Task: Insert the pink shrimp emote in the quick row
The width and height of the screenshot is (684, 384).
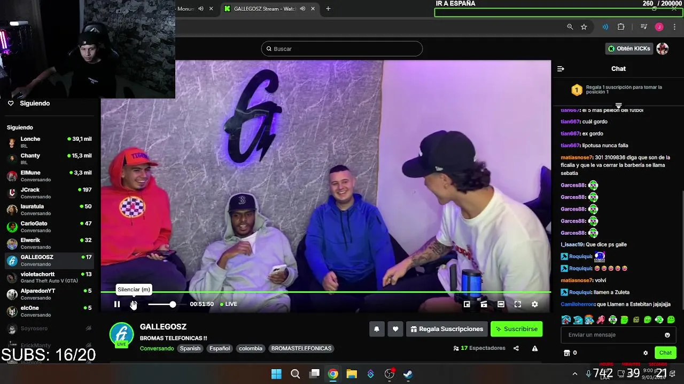Action: tap(601, 320)
